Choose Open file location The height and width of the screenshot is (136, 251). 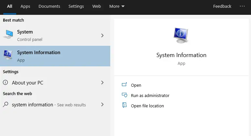(x=147, y=106)
